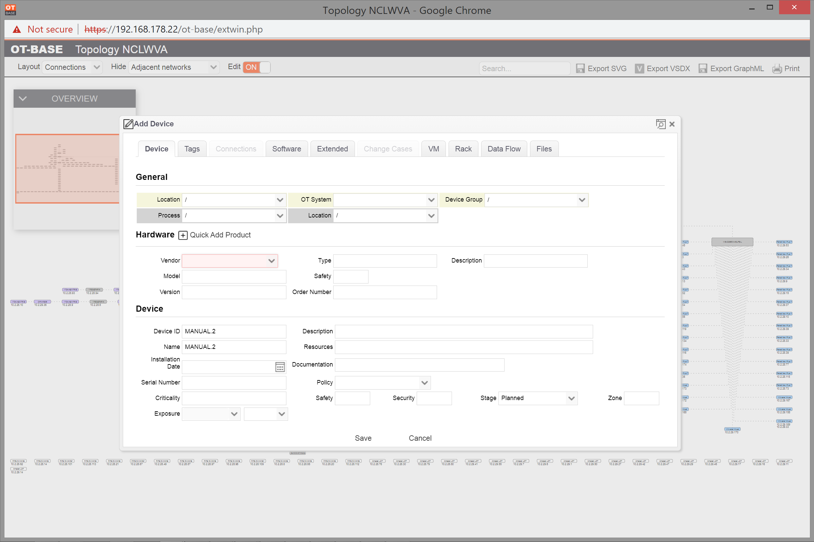The width and height of the screenshot is (814, 542).
Task: Switch to the Rack tab
Action: (463, 149)
